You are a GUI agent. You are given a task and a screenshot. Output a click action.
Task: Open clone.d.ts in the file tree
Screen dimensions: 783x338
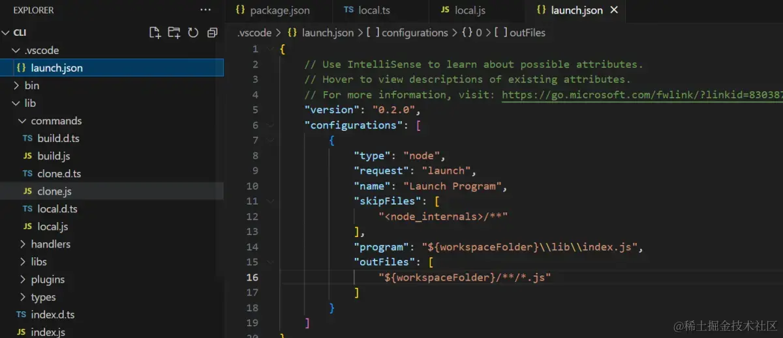112,174
